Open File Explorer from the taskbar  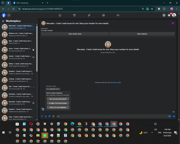tap(38, 135)
